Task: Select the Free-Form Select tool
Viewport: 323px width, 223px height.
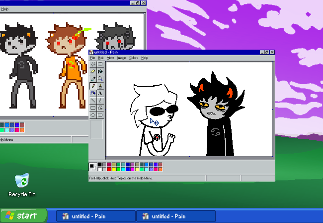Action: pyautogui.click(x=93, y=64)
